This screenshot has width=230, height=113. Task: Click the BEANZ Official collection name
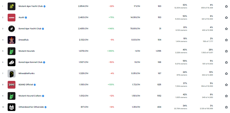26,84
